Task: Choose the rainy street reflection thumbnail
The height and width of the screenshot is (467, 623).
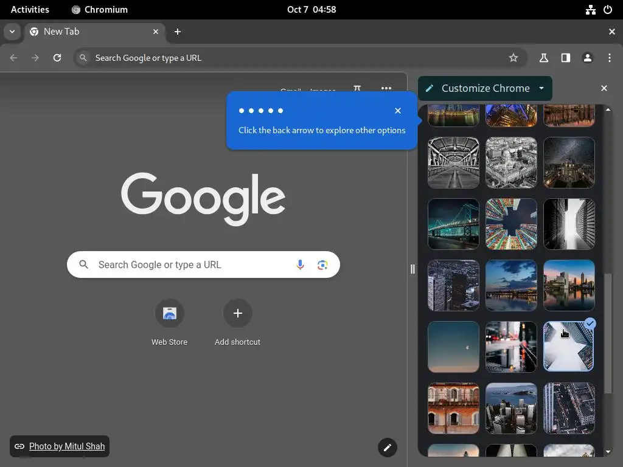Action: pyautogui.click(x=511, y=347)
